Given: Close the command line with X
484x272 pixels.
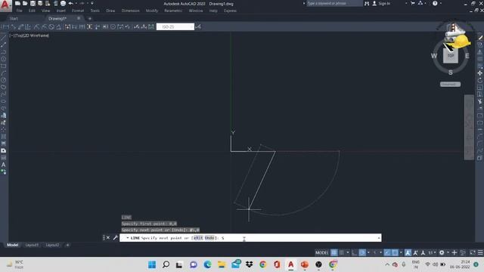Looking at the screenshot, I should point(108,237).
